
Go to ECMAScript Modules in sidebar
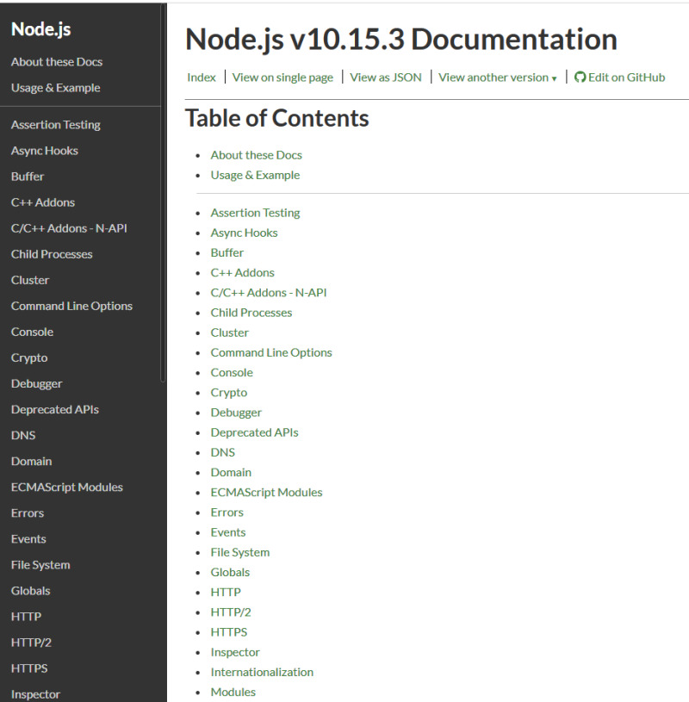(x=66, y=488)
